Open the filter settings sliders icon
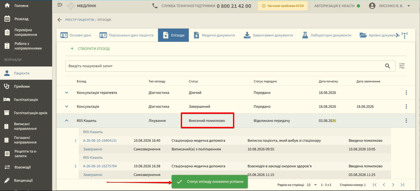 point(402,66)
